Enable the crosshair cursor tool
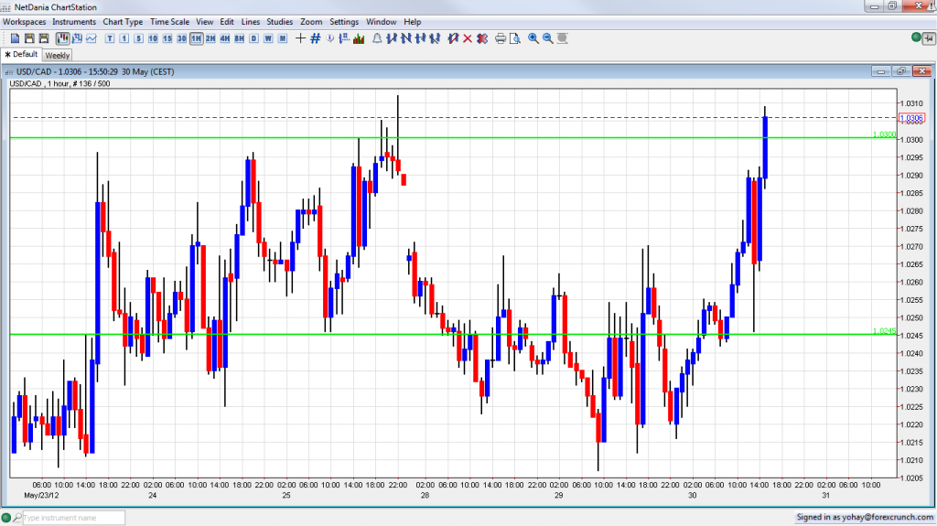The width and height of the screenshot is (937, 526). [x=300, y=38]
